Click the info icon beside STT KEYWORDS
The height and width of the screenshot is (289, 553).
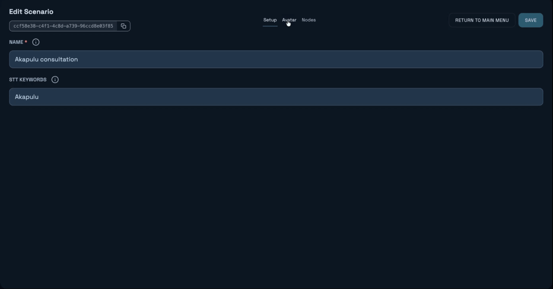point(55,80)
